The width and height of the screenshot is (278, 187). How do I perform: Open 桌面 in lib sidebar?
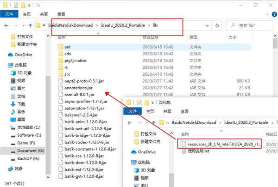tap(21, 120)
